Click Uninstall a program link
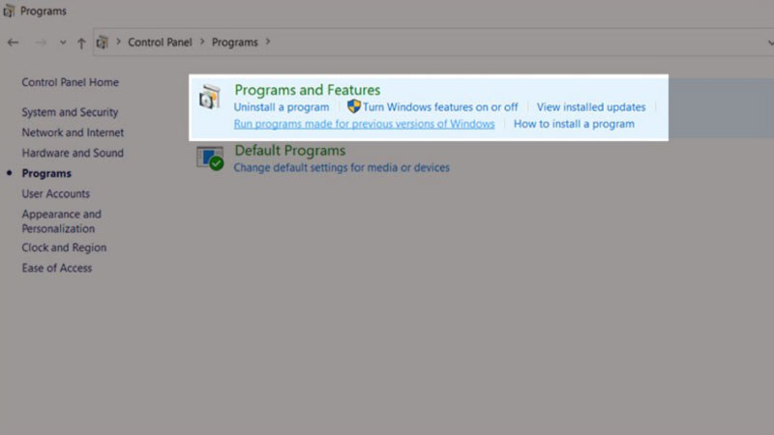 [x=281, y=107]
